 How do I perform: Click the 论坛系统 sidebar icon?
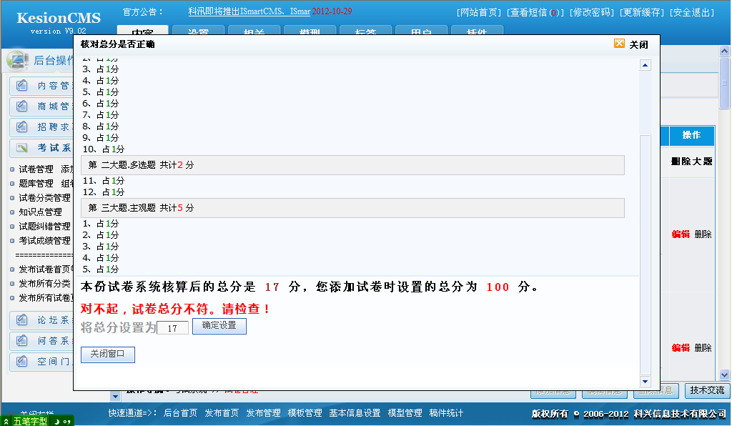tap(21, 320)
